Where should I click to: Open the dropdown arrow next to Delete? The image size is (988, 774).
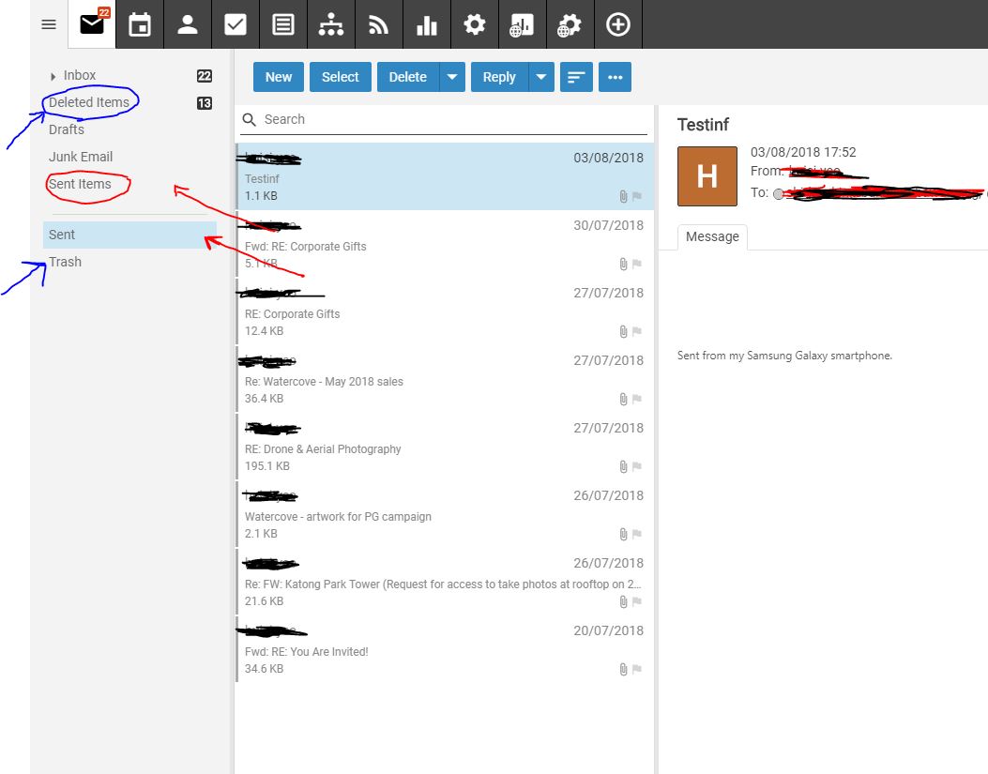coord(452,77)
